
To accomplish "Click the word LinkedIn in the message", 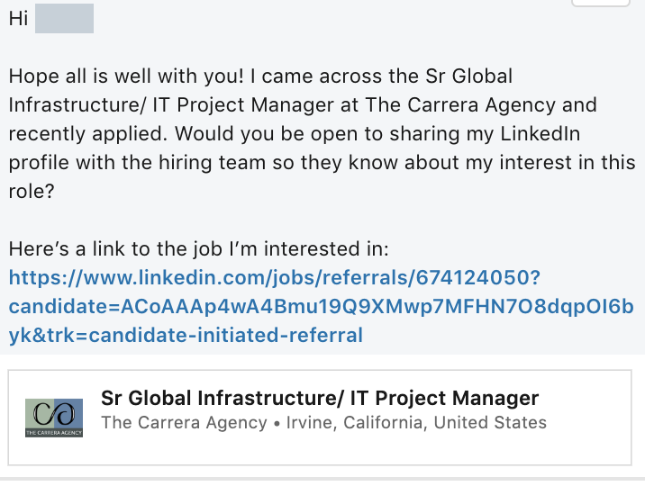I will [541, 134].
